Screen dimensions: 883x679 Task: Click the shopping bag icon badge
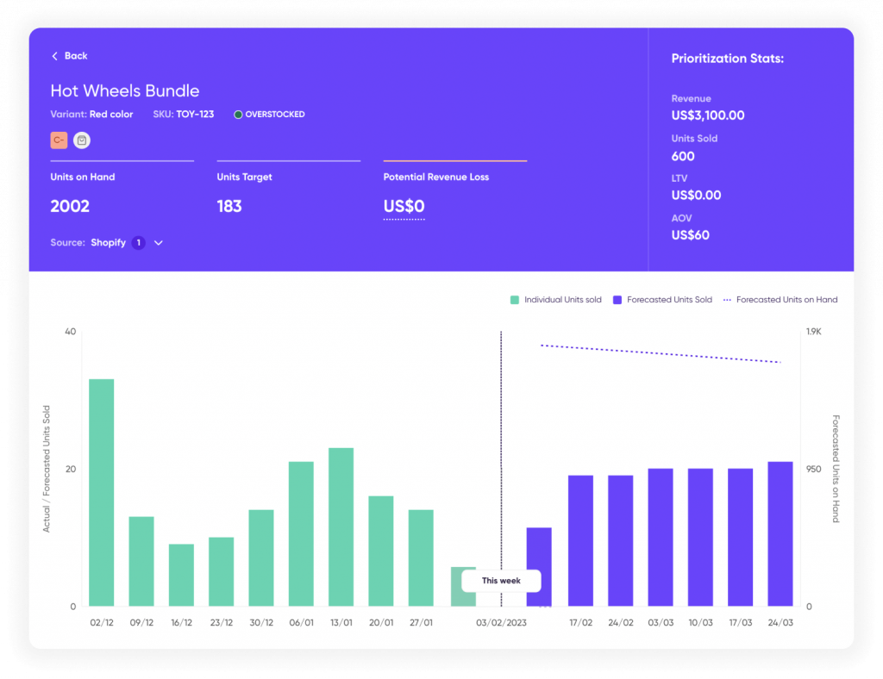tap(82, 140)
